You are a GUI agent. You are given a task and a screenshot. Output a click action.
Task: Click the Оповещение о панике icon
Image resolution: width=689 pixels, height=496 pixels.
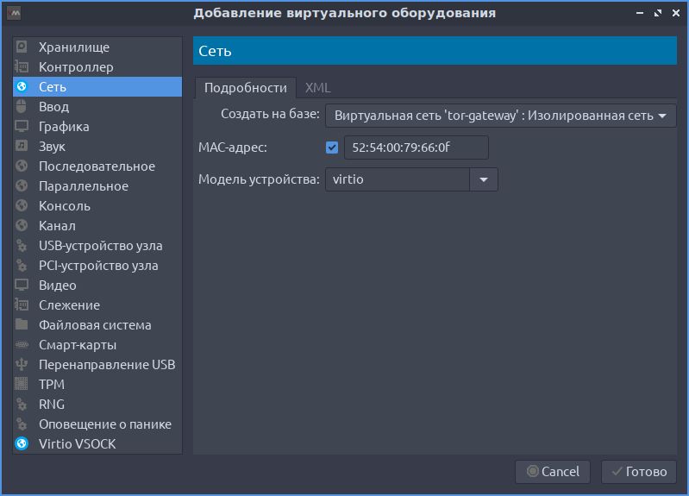tap(22, 424)
